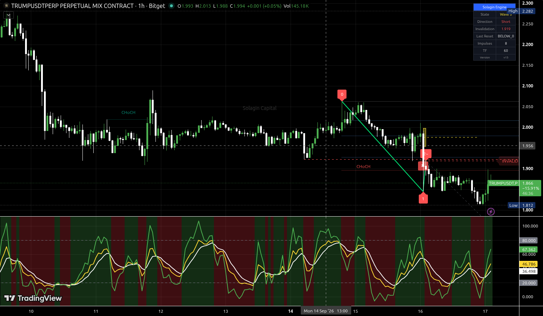Click the 2.300 price scale tick
Screen dimensions: 543x316
tap(527, 3)
